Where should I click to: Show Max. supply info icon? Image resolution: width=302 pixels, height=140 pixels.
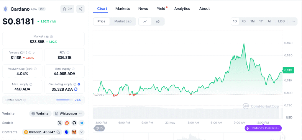click(31, 84)
